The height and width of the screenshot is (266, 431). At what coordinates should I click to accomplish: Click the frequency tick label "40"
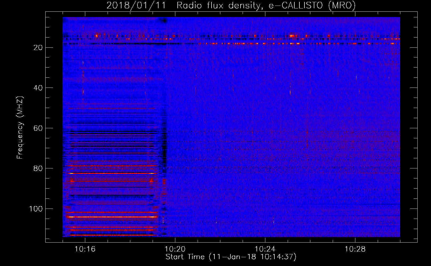[x=38, y=88]
